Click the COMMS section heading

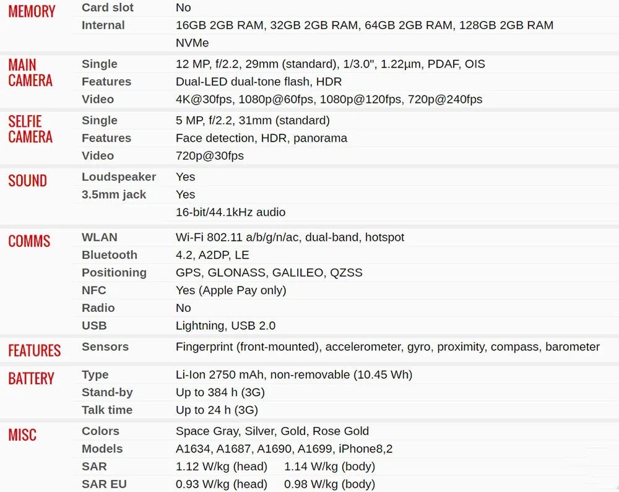point(29,241)
